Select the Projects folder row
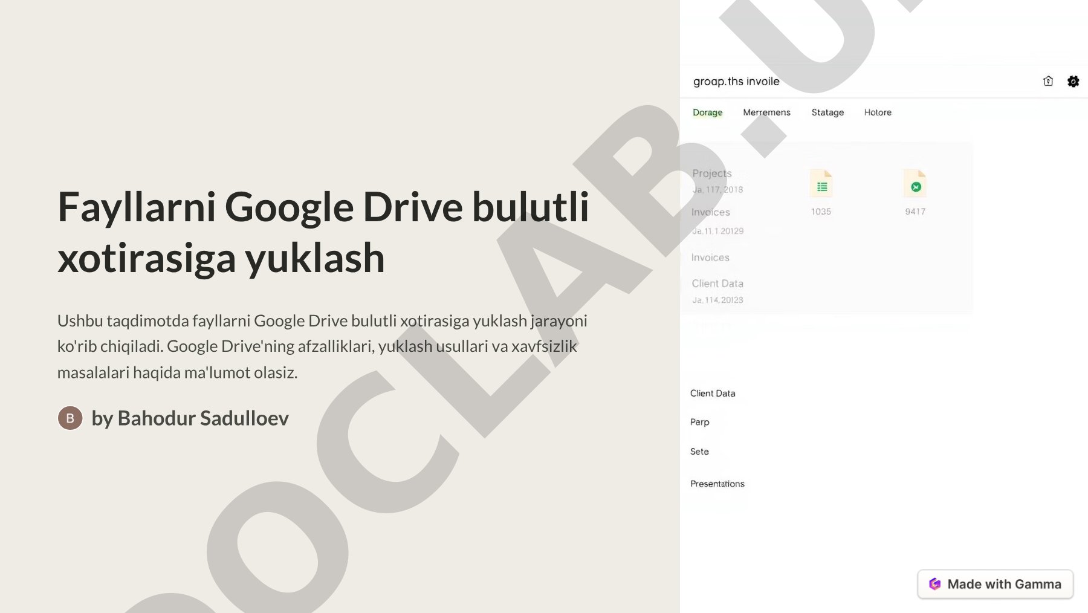The image size is (1088, 613). (717, 180)
